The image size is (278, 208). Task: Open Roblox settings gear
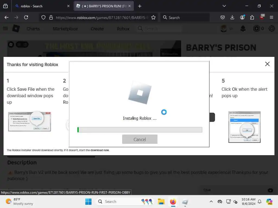tap(271, 28)
